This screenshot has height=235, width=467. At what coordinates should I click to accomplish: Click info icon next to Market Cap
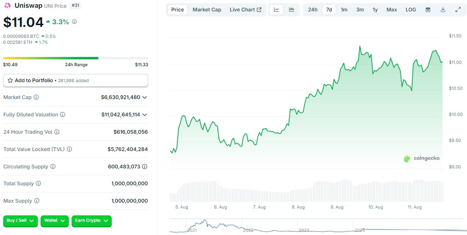[x=36, y=97]
